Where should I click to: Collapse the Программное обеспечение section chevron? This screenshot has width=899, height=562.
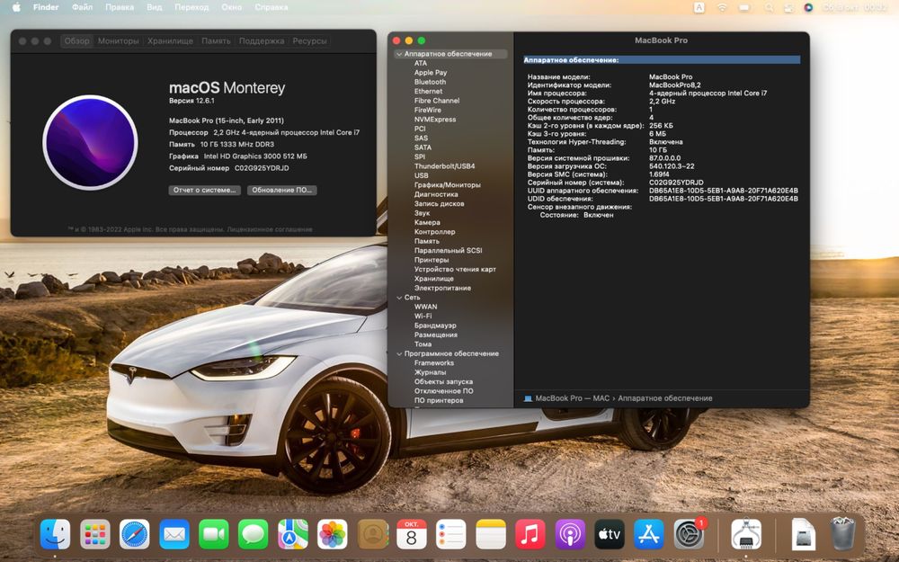pyautogui.click(x=399, y=353)
